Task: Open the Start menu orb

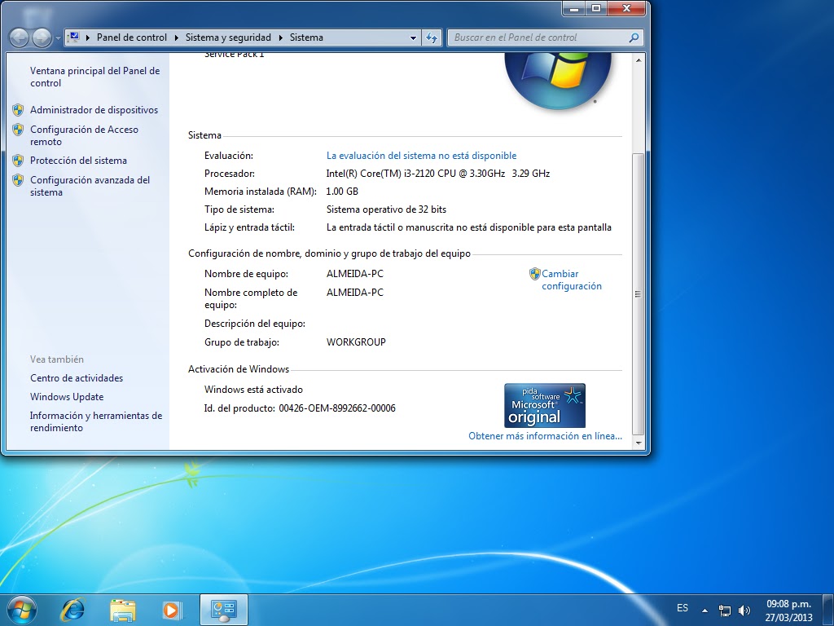Action: click(21, 610)
